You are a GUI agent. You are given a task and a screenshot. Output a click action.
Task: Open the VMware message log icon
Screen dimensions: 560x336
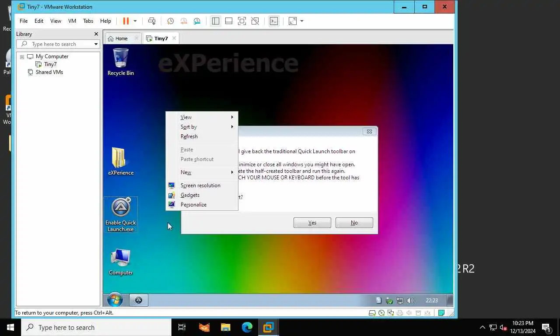pos(441,313)
